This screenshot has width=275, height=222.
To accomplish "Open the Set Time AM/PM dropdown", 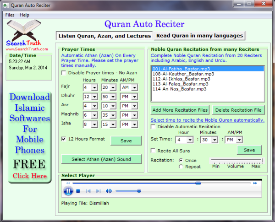I will click(x=239, y=140).
